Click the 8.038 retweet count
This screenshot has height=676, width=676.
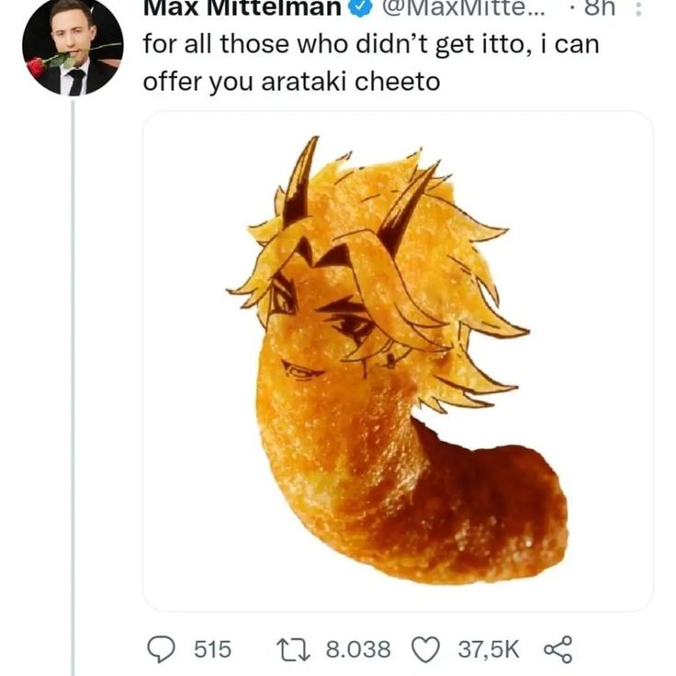pos(358,650)
